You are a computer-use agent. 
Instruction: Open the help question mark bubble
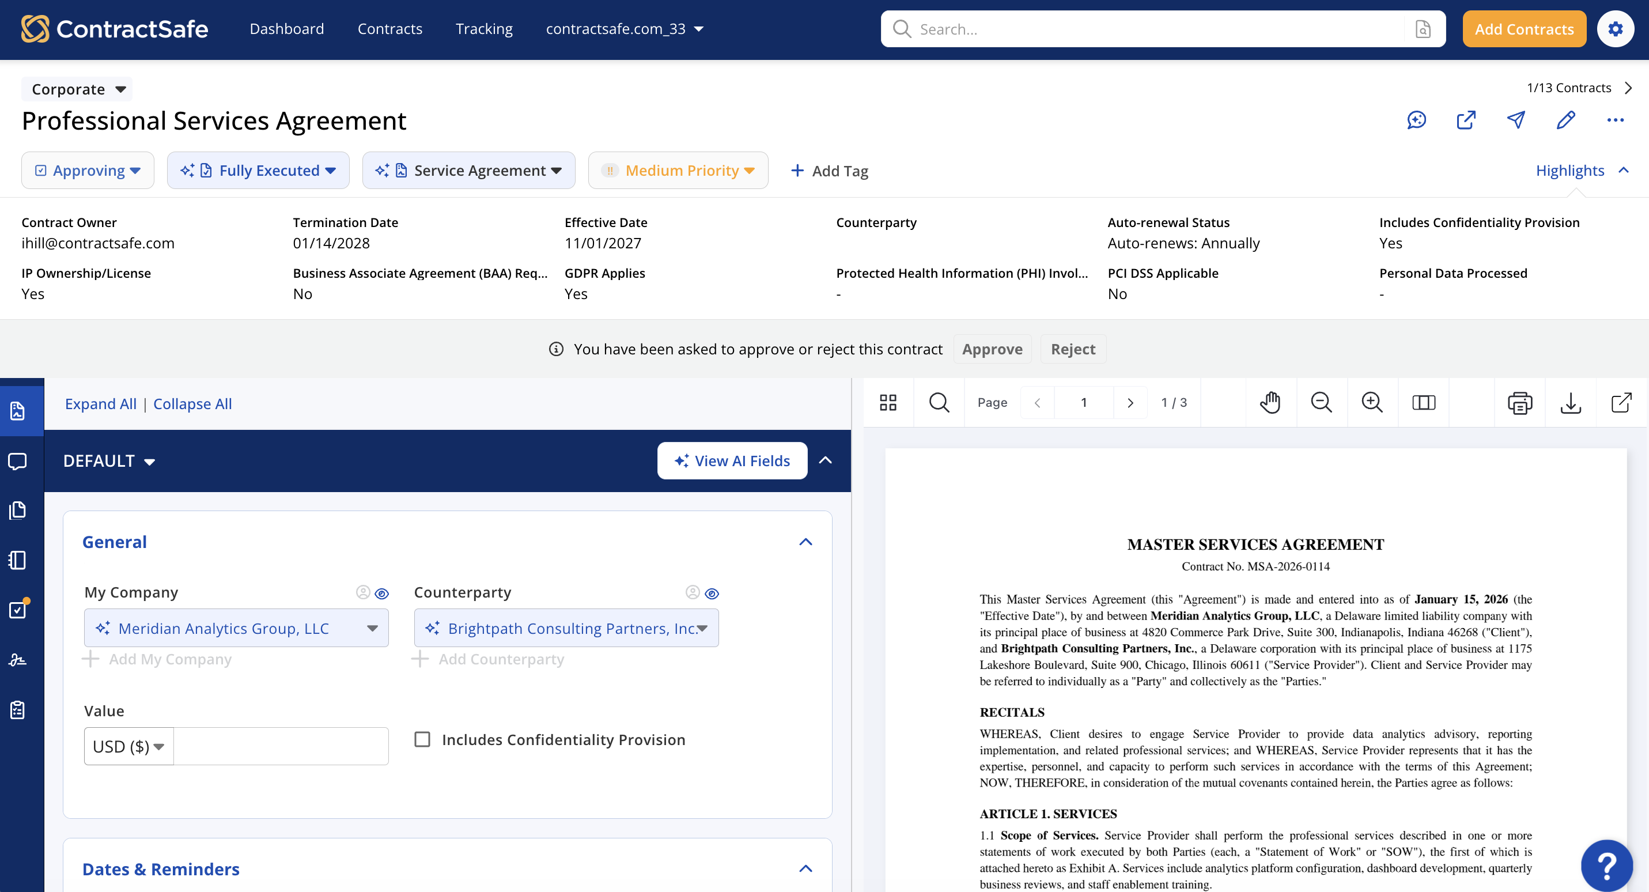(1607, 865)
